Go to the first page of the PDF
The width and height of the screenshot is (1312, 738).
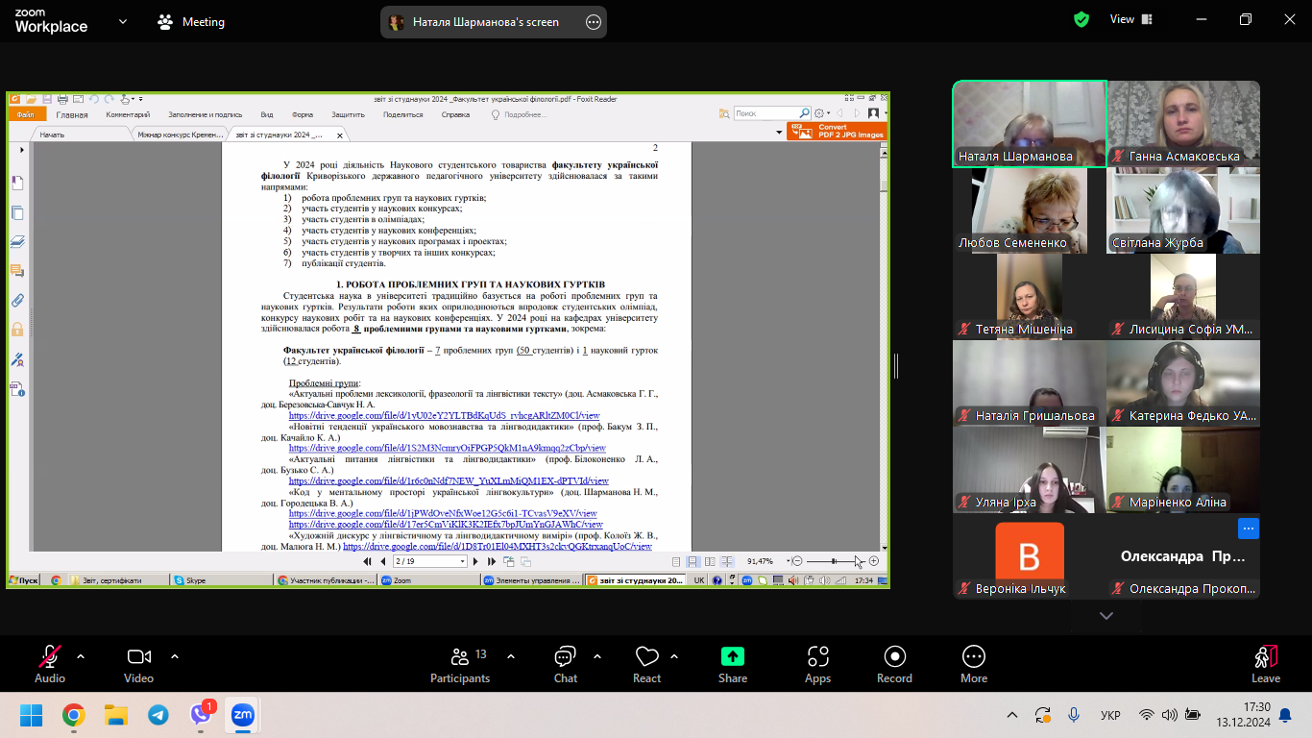pyautogui.click(x=368, y=561)
